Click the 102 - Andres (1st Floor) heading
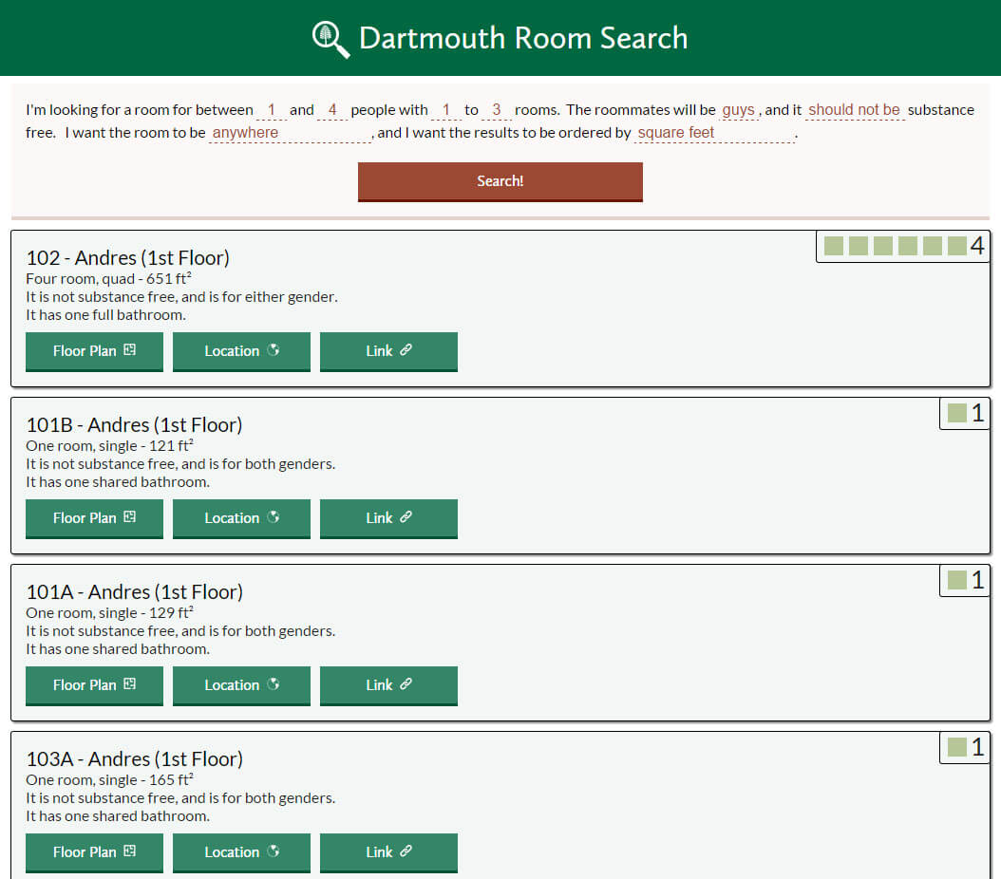This screenshot has width=1001, height=879. (x=127, y=257)
